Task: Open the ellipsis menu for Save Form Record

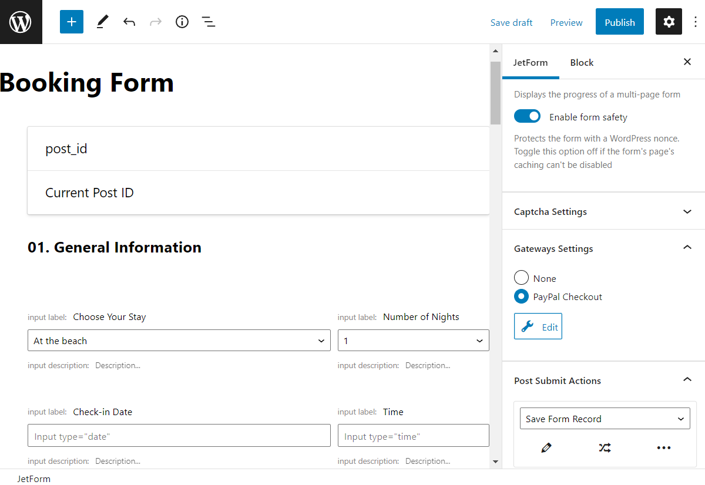Action: click(663, 447)
